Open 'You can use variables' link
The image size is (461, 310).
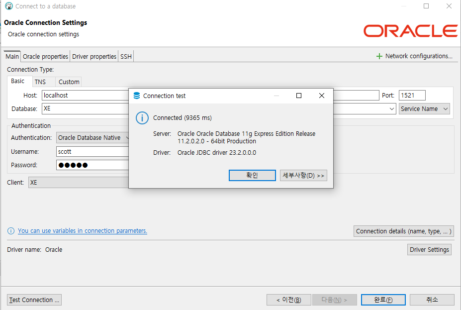pos(83,231)
